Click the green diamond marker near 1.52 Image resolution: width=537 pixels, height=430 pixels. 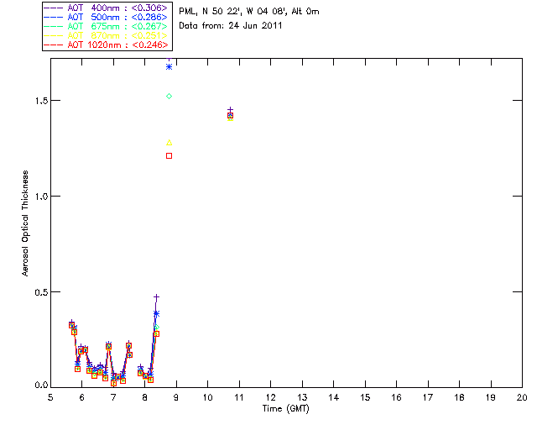(169, 97)
